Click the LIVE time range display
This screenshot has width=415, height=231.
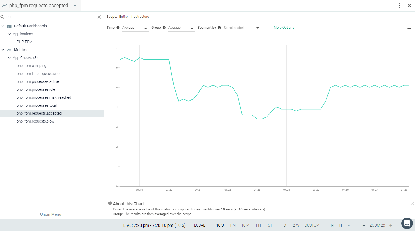[x=154, y=225]
